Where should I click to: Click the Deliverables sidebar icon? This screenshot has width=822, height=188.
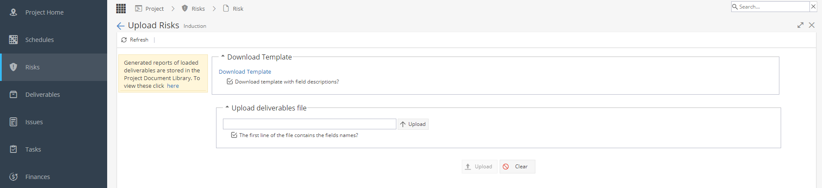pyautogui.click(x=13, y=95)
